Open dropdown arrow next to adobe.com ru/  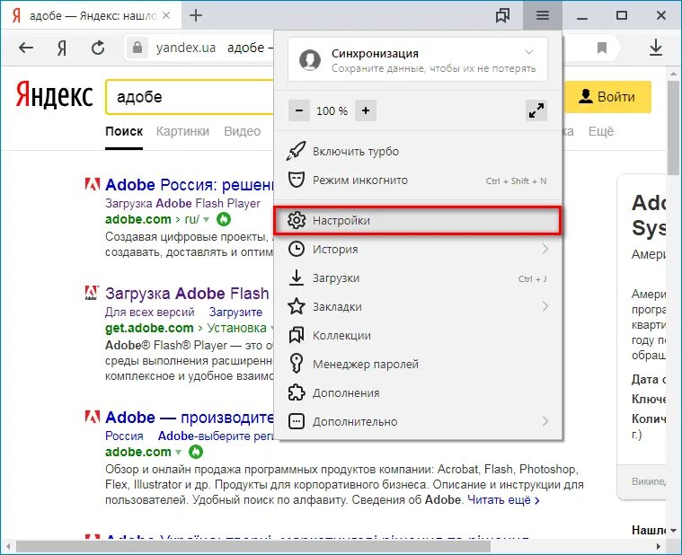206,220
